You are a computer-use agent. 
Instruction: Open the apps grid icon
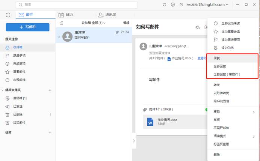(x=8, y=15)
